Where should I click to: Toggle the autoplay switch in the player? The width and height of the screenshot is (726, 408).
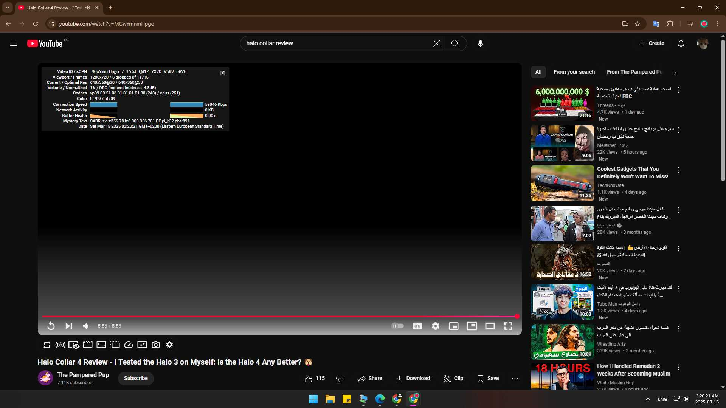(x=397, y=326)
